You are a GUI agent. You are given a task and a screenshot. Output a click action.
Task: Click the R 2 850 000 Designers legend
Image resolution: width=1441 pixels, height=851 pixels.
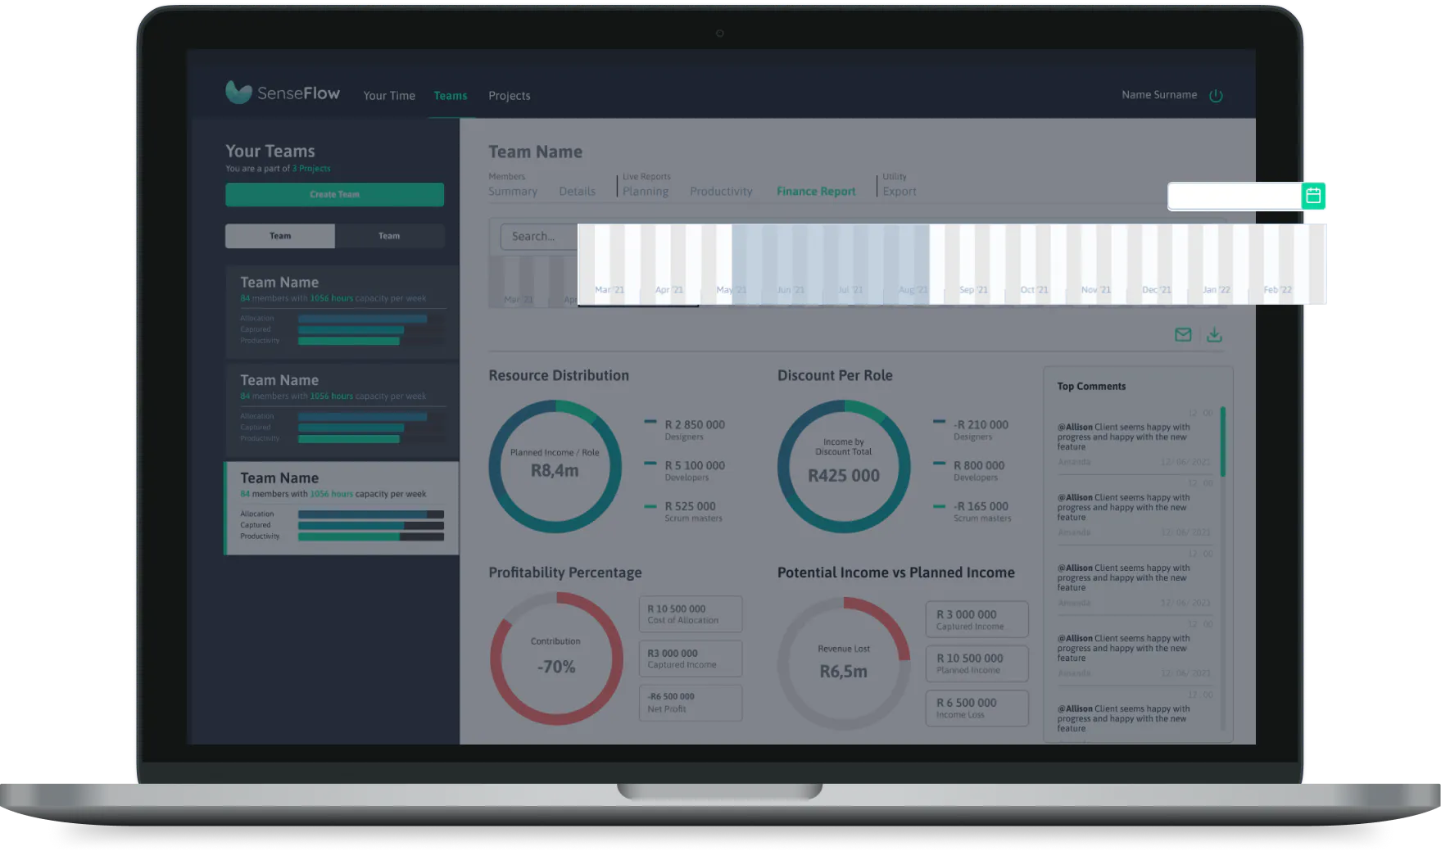coord(685,430)
